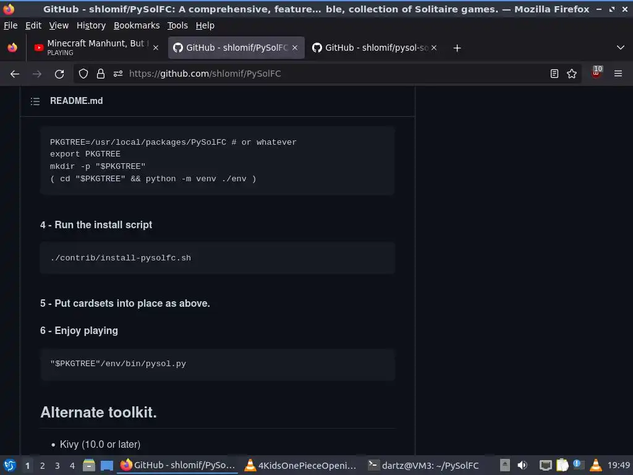
Task: Maximize the Firefox window
Action: (612, 9)
